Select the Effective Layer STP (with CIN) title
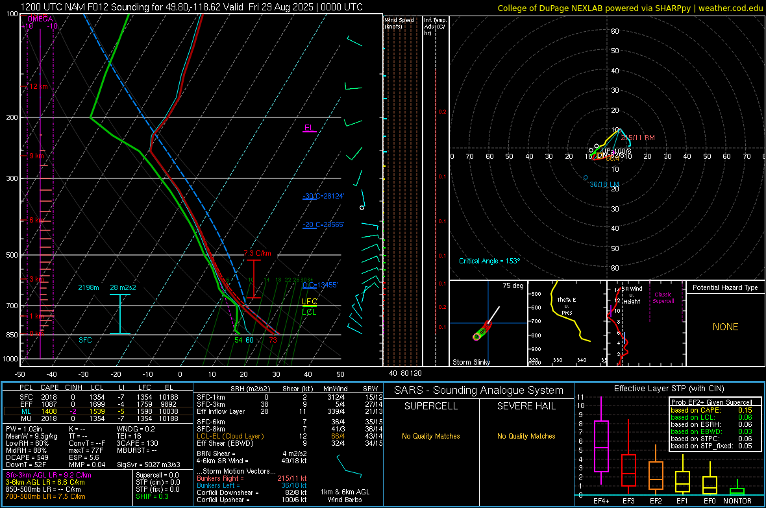 click(x=669, y=389)
